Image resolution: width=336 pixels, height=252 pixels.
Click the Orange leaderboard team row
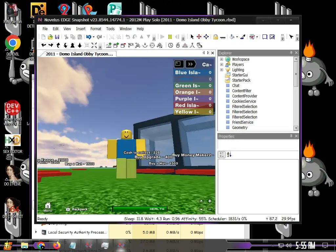point(193,92)
